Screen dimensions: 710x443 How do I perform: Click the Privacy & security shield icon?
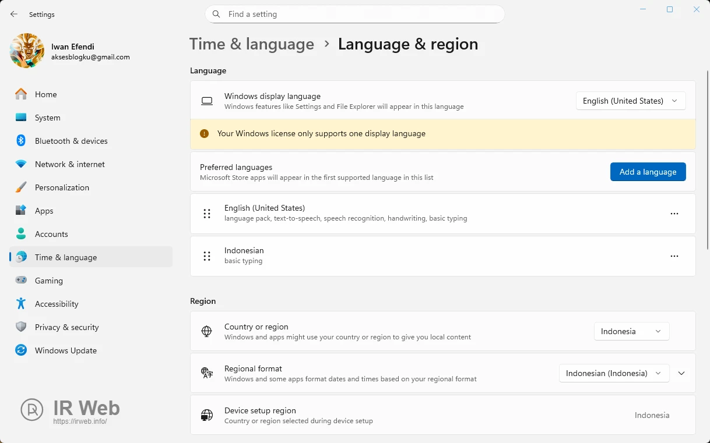(21, 327)
